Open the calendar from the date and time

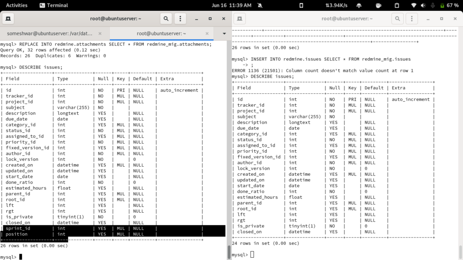pos(231,5)
